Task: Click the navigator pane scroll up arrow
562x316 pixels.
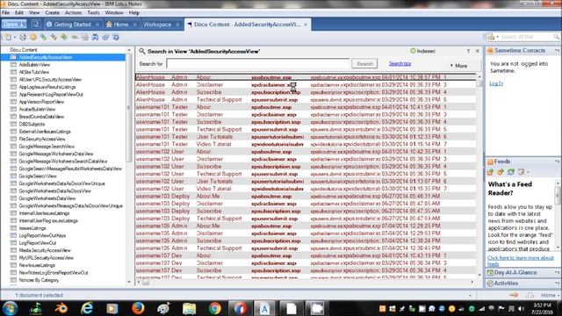Action: click(x=129, y=50)
